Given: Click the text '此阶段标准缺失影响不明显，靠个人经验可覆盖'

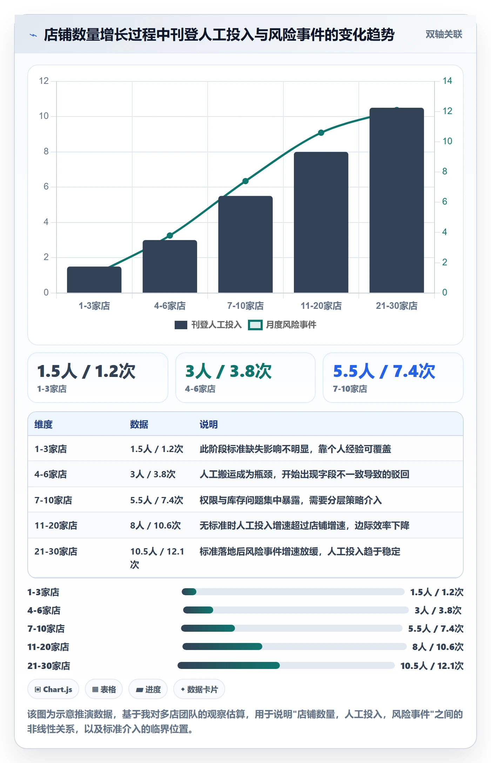Looking at the screenshot, I should 295,449.
